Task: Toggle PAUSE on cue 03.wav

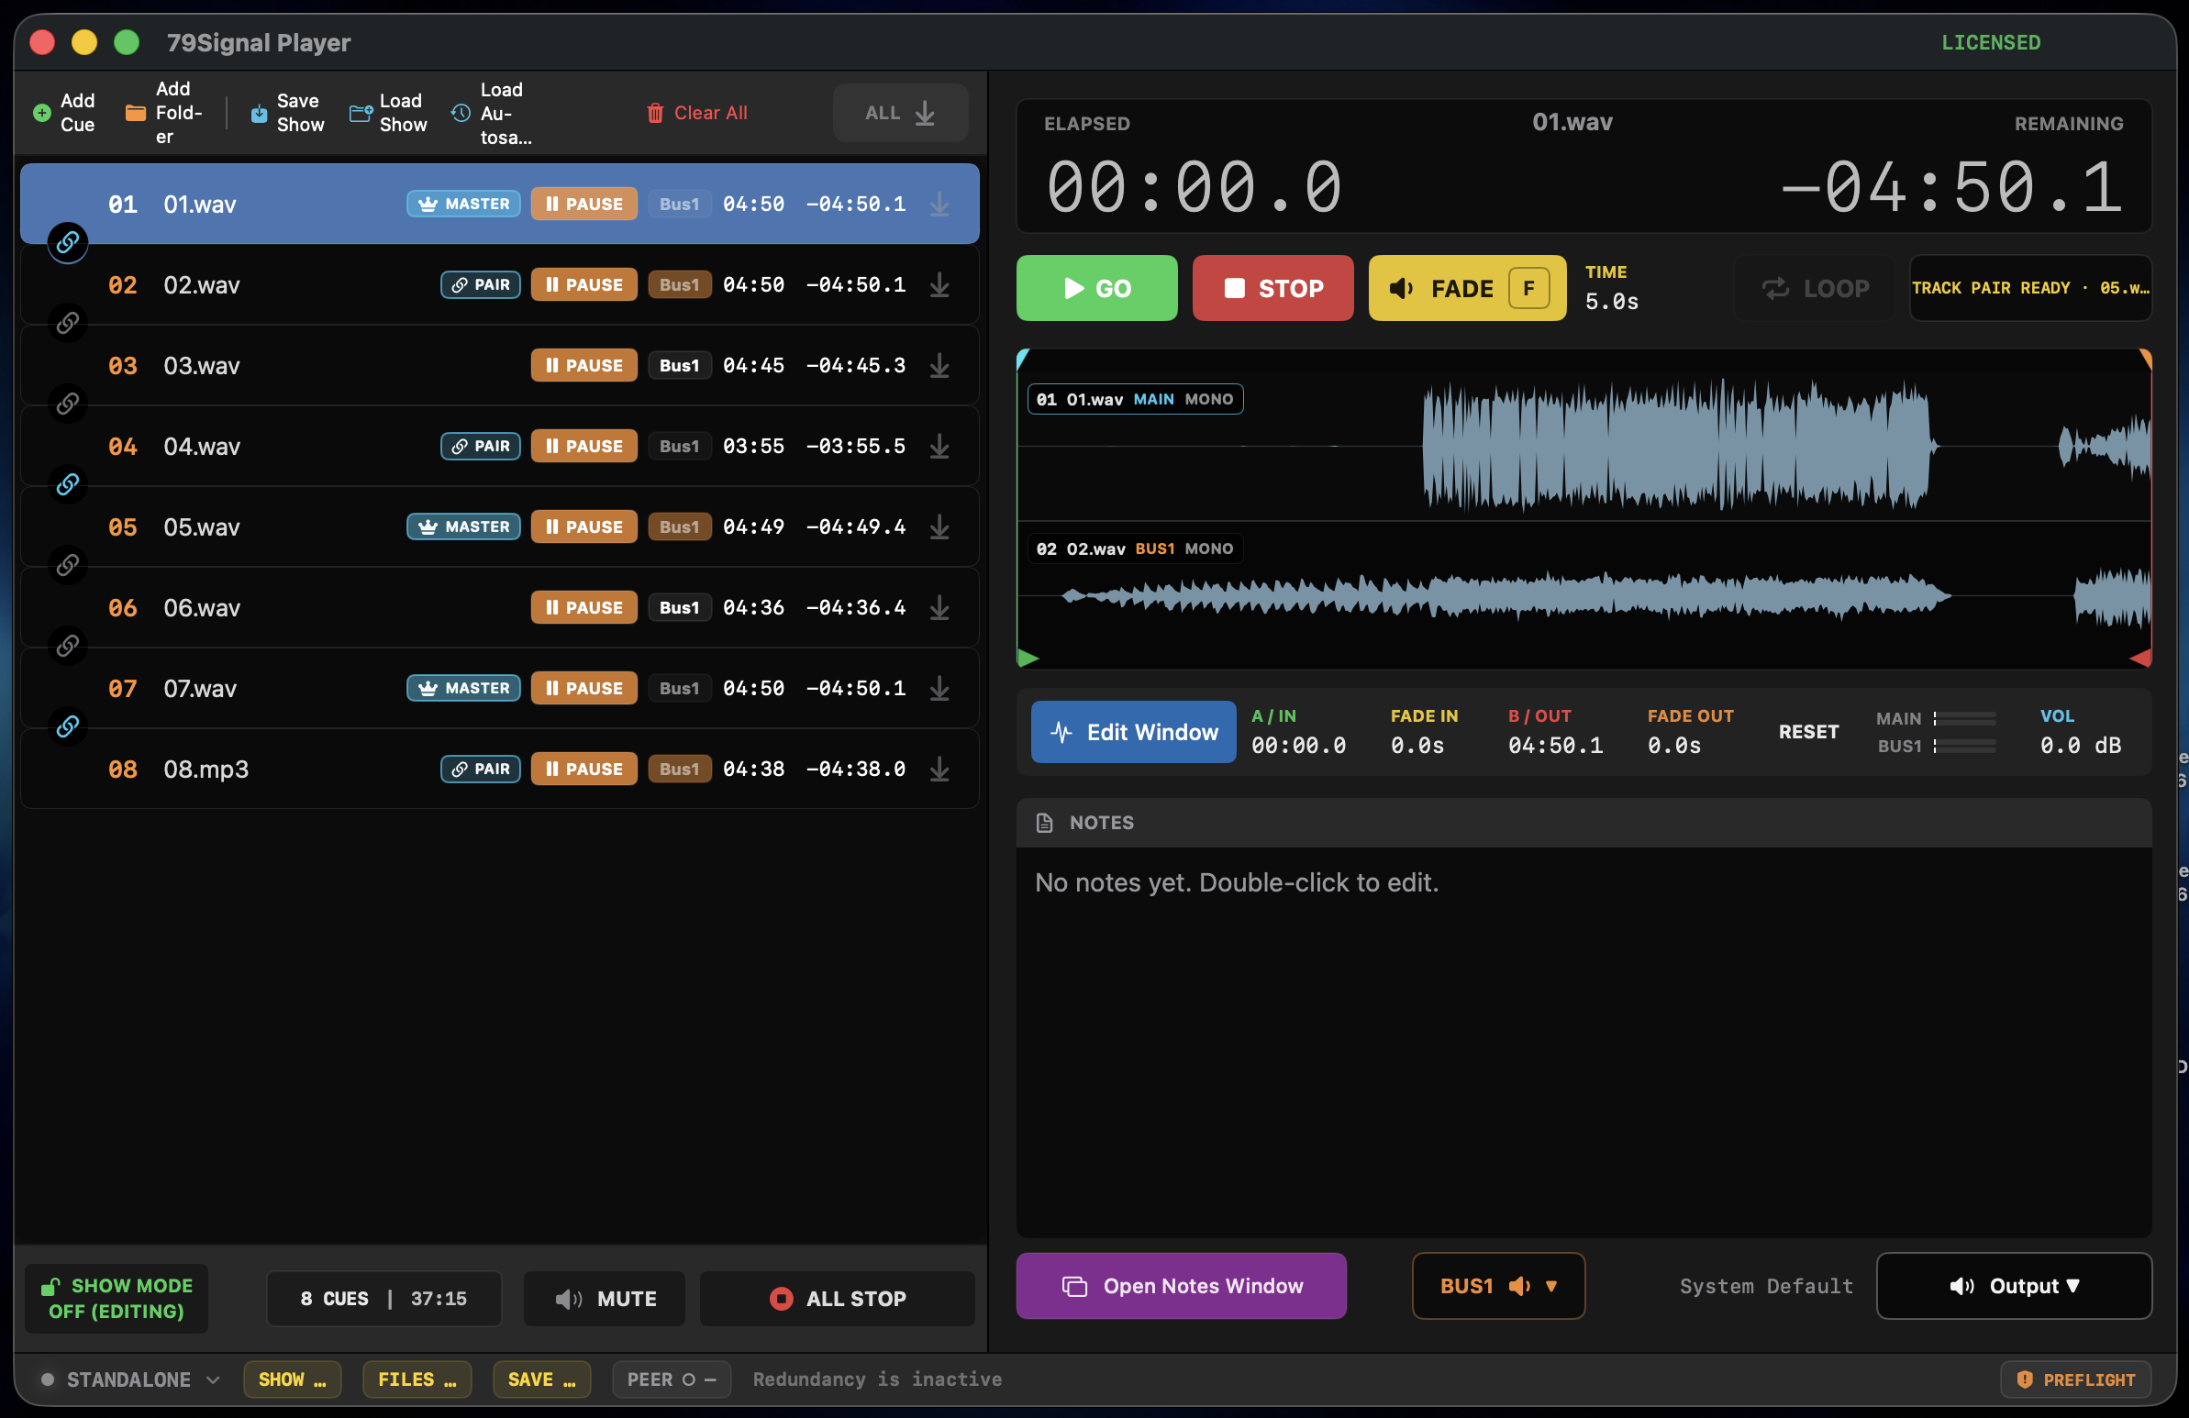Action: pyautogui.click(x=584, y=366)
